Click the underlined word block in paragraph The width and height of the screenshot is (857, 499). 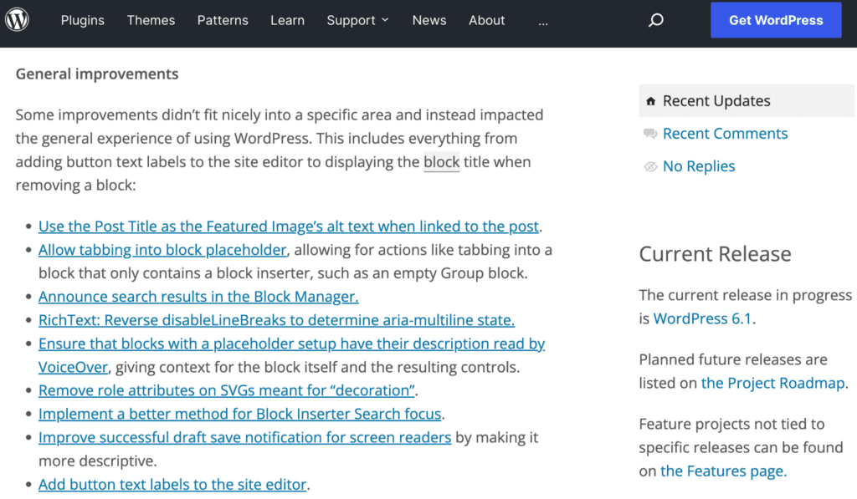click(441, 161)
